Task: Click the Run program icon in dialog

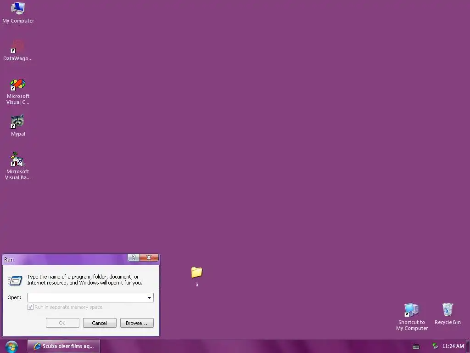Action: 15,280
